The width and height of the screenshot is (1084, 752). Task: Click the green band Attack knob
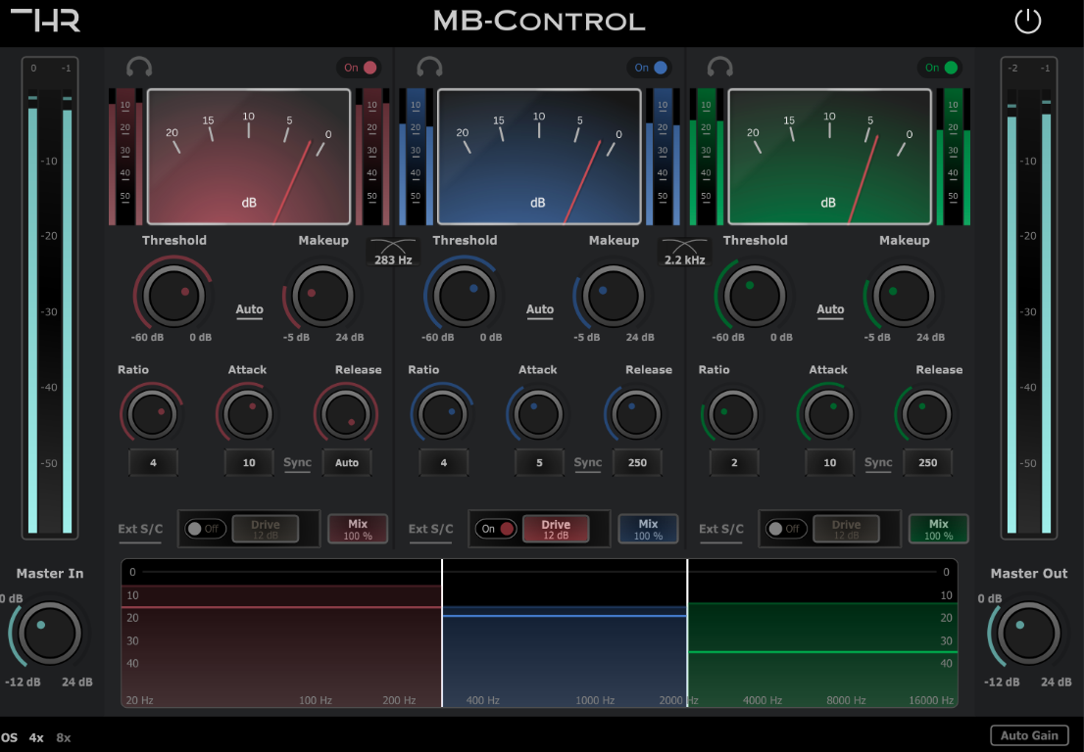click(828, 414)
